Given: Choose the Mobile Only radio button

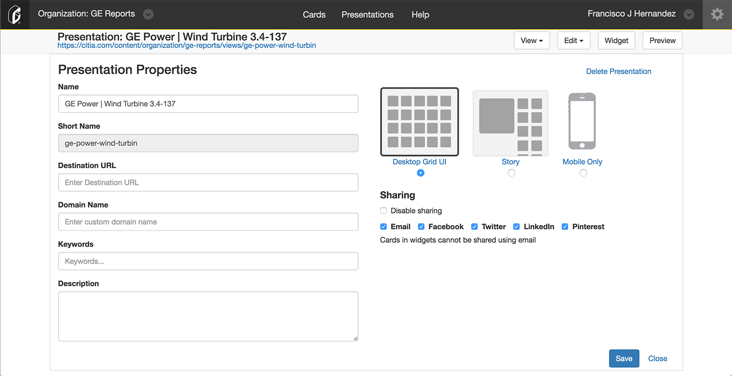Looking at the screenshot, I should [x=583, y=173].
